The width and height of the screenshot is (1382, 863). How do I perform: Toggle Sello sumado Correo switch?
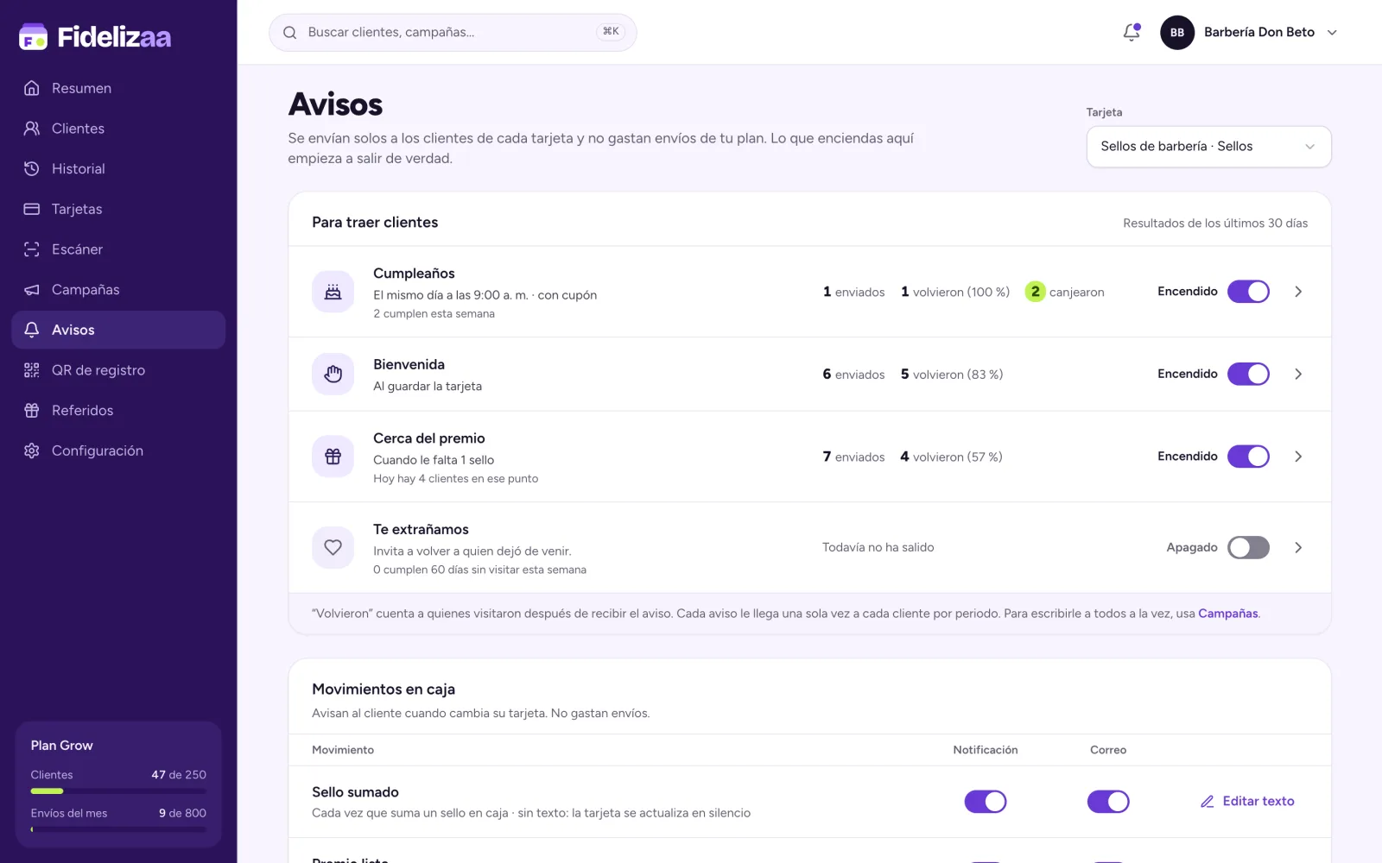[x=1108, y=802]
